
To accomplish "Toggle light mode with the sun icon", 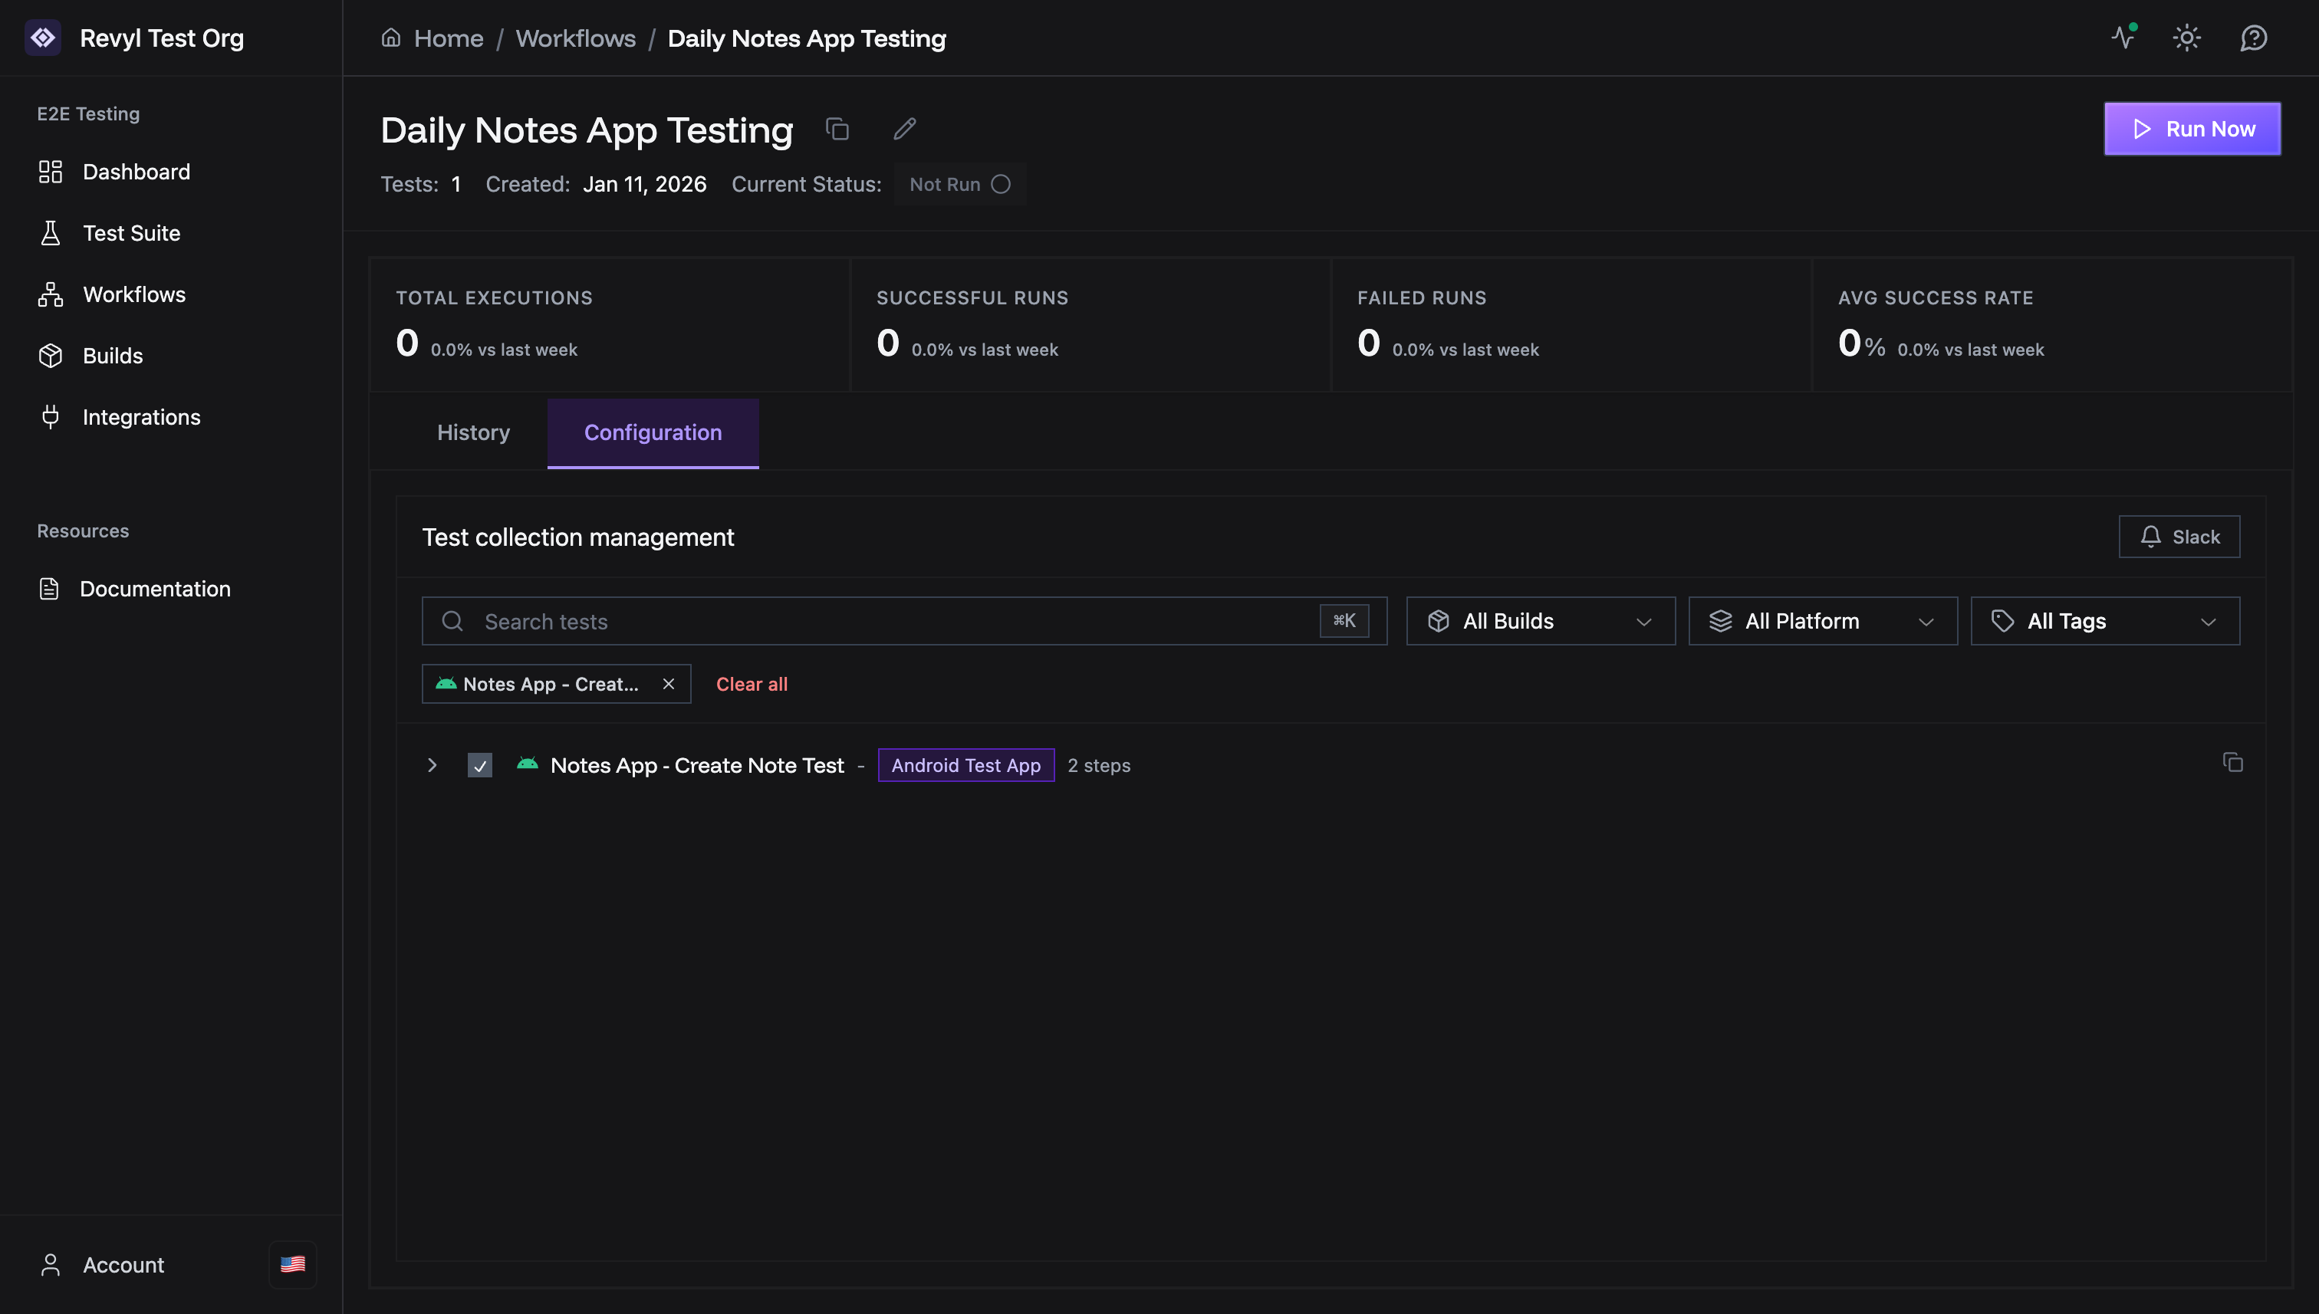I will (x=2187, y=38).
